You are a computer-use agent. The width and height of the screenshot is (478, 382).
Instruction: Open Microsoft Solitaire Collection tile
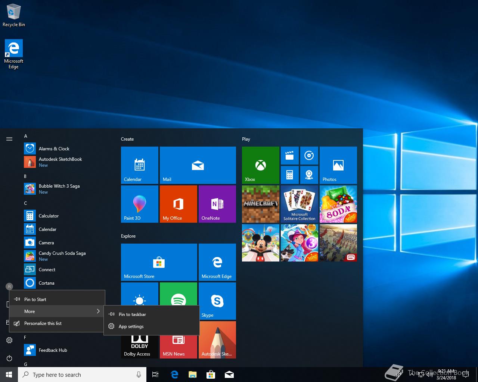click(x=299, y=204)
